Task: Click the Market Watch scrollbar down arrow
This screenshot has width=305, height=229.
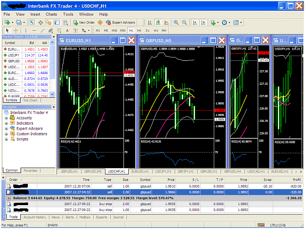Action: [x=52, y=94]
